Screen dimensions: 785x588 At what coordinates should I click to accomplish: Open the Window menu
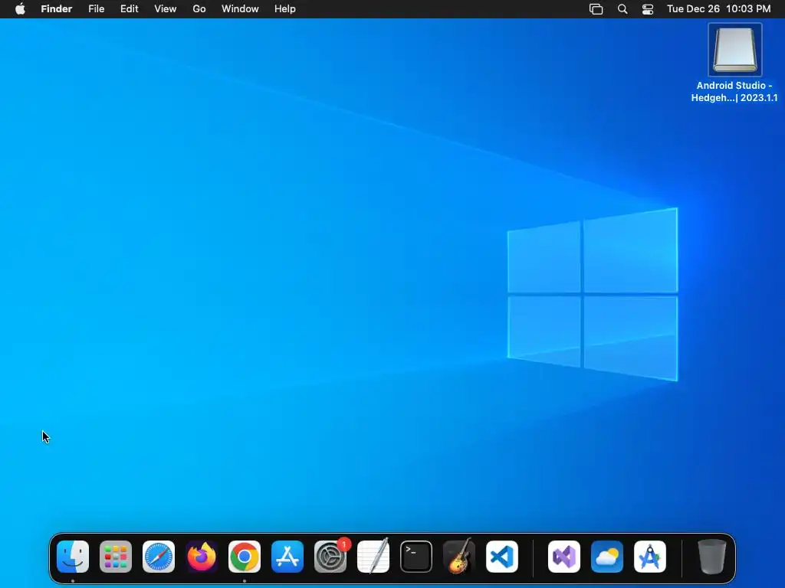click(x=240, y=9)
